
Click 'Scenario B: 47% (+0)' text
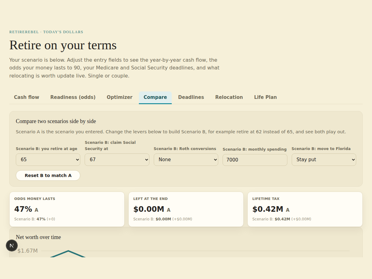click(x=35, y=219)
